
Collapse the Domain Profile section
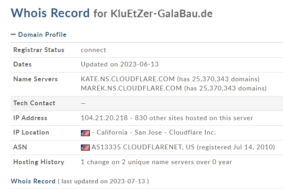38,34
